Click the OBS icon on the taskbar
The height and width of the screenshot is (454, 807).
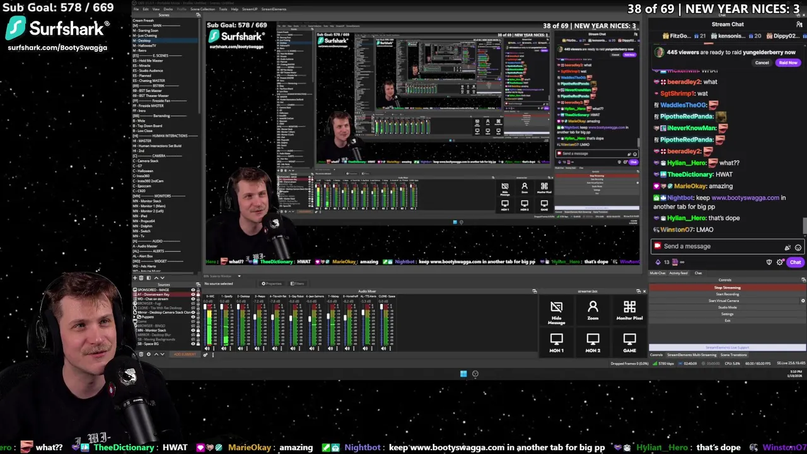475,374
